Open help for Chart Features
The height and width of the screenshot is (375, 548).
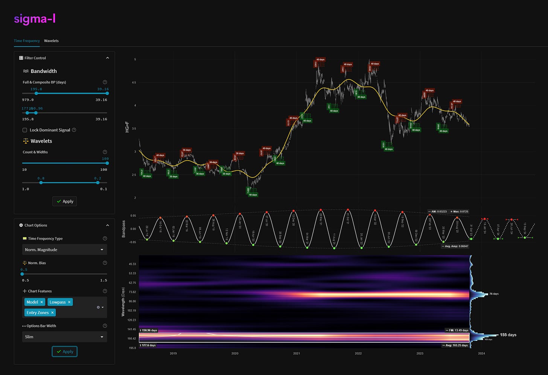[x=105, y=291]
